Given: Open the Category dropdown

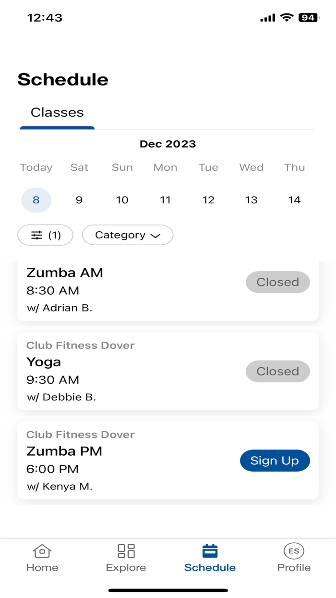Looking at the screenshot, I should click(127, 235).
